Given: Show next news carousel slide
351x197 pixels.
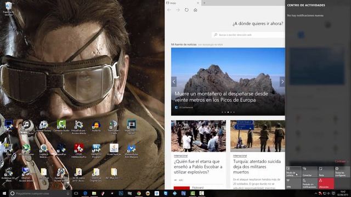Looking at the screenshot, I should click(x=282, y=82).
